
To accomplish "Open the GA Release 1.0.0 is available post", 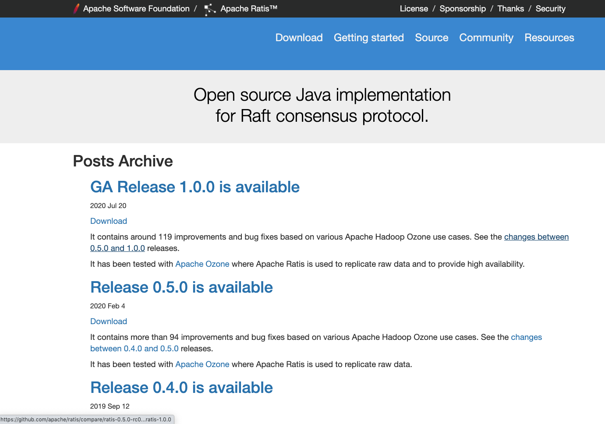I will coord(195,187).
